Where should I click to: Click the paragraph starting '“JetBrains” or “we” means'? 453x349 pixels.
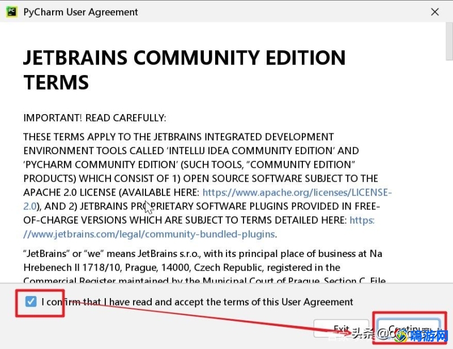[x=204, y=267]
